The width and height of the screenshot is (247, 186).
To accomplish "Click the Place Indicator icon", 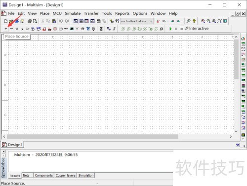I will pos(55,29).
